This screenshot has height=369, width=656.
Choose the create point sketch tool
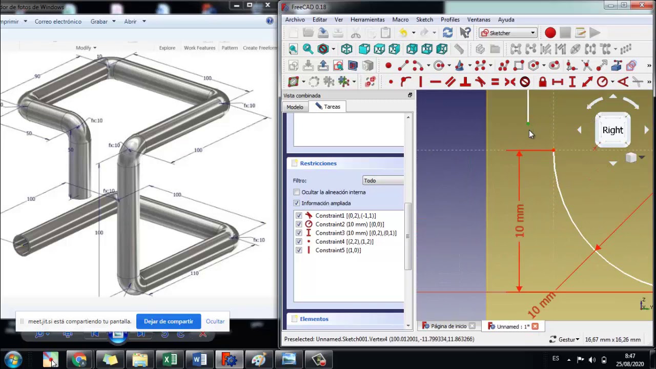[x=388, y=66]
